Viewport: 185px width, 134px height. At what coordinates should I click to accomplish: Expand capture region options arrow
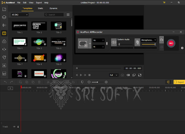pyautogui.click(x=90, y=43)
